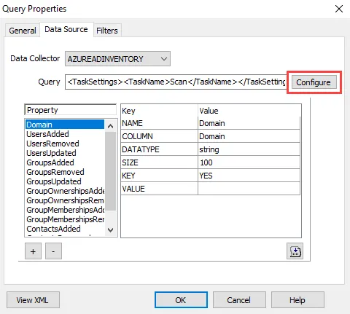This screenshot has width=350, height=314.
Task: Click the SIZE value 100
Action: point(249,162)
